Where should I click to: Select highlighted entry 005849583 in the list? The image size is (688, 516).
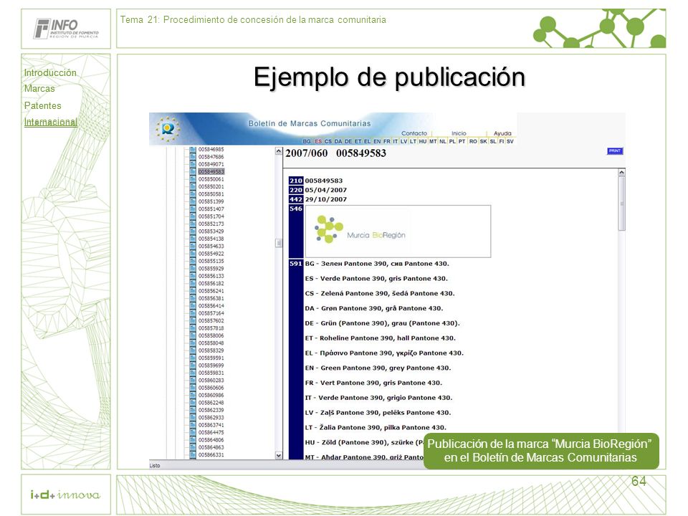click(211, 171)
